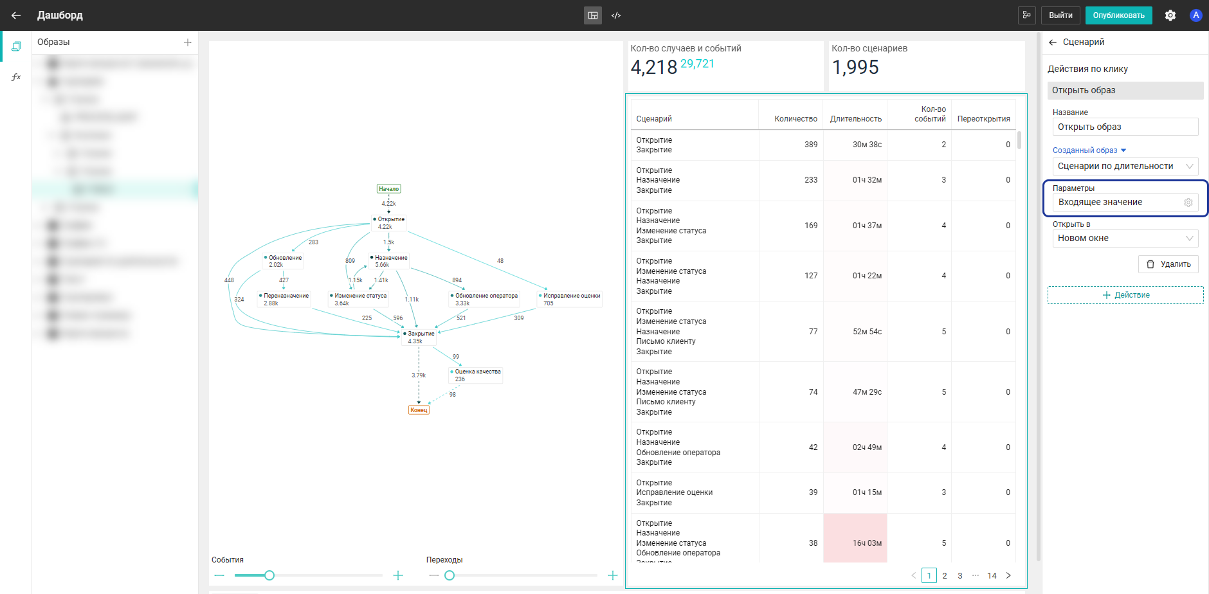The height and width of the screenshot is (594, 1209).
Task: Delete the action with Удалить button
Action: [x=1168, y=264]
